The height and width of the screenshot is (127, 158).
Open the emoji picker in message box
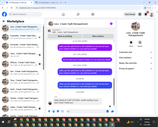tap(107, 111)
